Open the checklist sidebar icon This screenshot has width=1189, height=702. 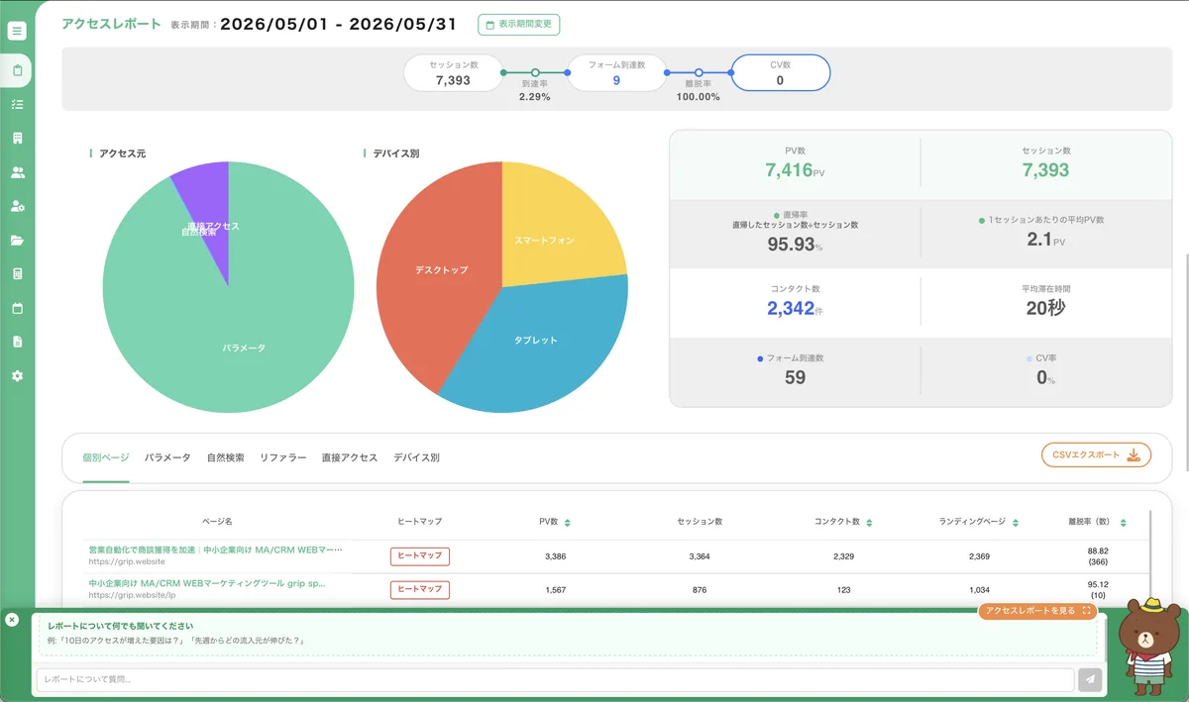[x=17, y=104]
